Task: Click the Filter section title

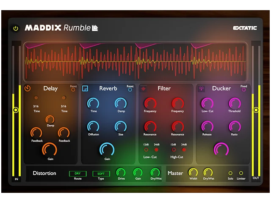Action: (164, 88)
